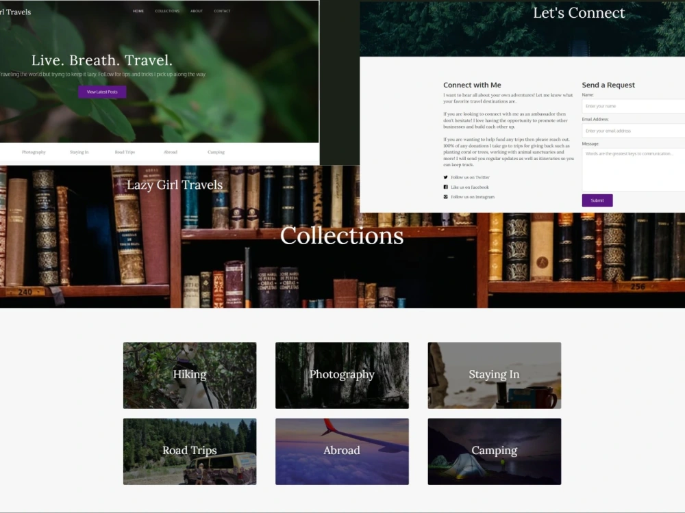Open the Photography collection card

tap(342, 375)
